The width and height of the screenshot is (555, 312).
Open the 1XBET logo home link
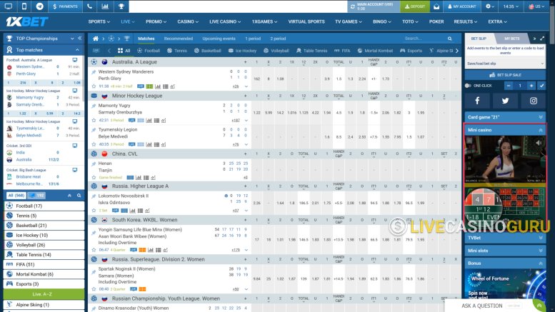27,21
